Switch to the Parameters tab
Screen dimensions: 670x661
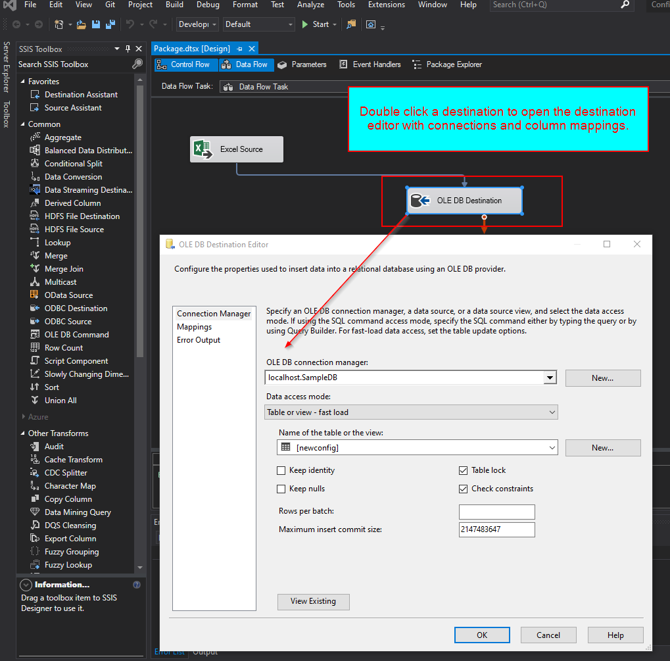[302, 64]
